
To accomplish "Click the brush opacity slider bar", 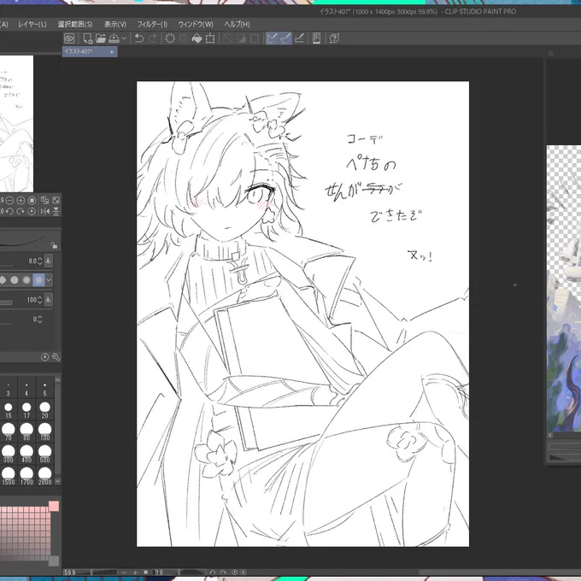I will coord(6,303).
